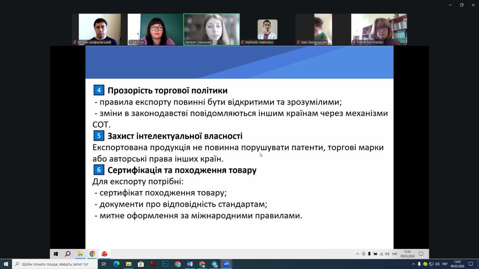Switch to Microsoft Word in the taskbar
This screenshot has width=479, height=269.
click(x=190, y=264)
